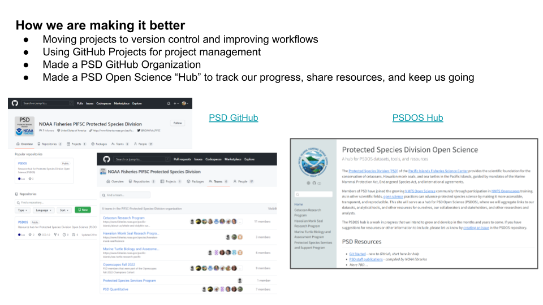This screenshot has height=305, width=543.
Task: Open the Git Started link under PSD Resources
Action: click(357, 254)
